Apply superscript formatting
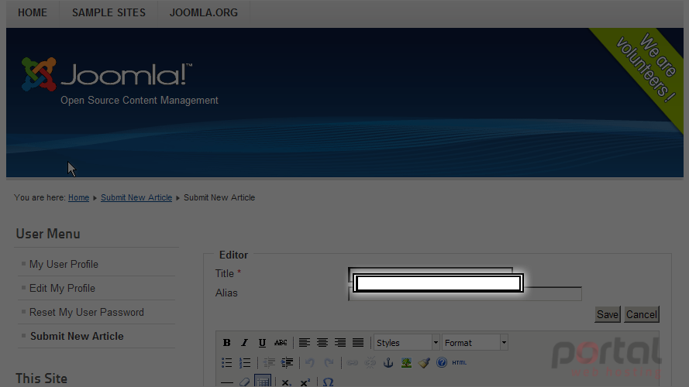This screenshot has width=689, height=387. pos(305,382)
